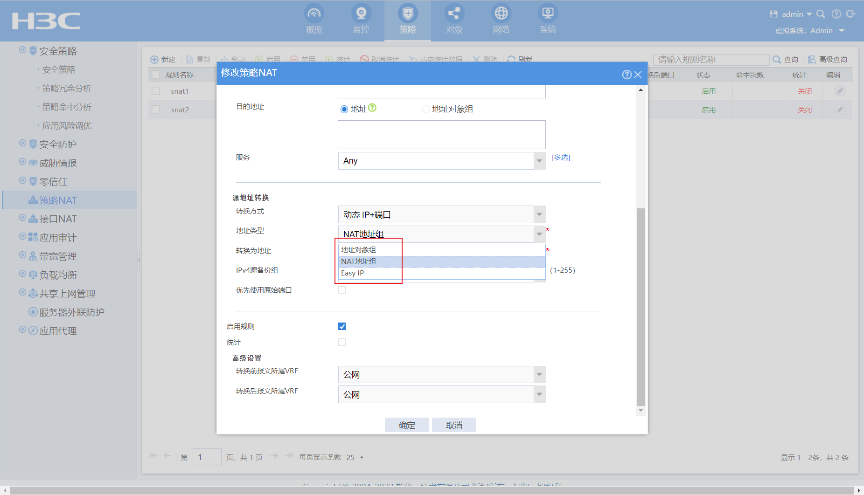Image resolution: width=864 pixels, height=495 pixels.
Task: Click the edit pencil icon for snat2
Action: click(x=840, y=110)
